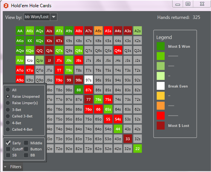Click the AA hole card cell
Screen dimensions: 211x172
[x=20, y=31]
